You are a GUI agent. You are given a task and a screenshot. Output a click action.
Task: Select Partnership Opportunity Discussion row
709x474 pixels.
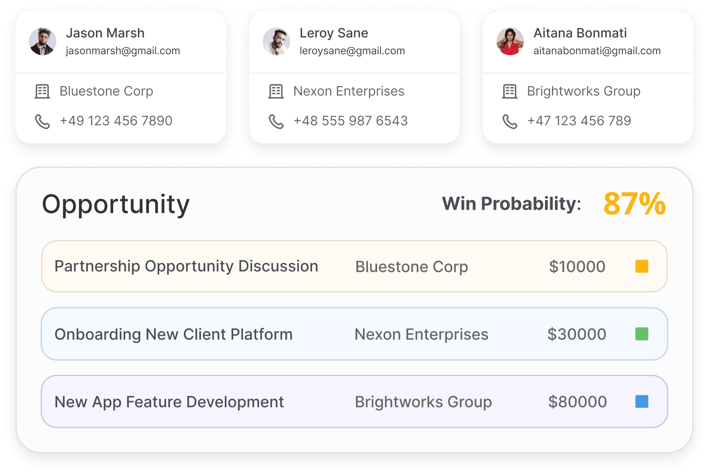coord(354,266)
